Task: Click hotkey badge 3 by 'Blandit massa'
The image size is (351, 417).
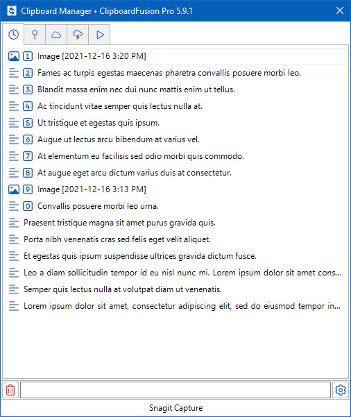Action: [28, 90]
